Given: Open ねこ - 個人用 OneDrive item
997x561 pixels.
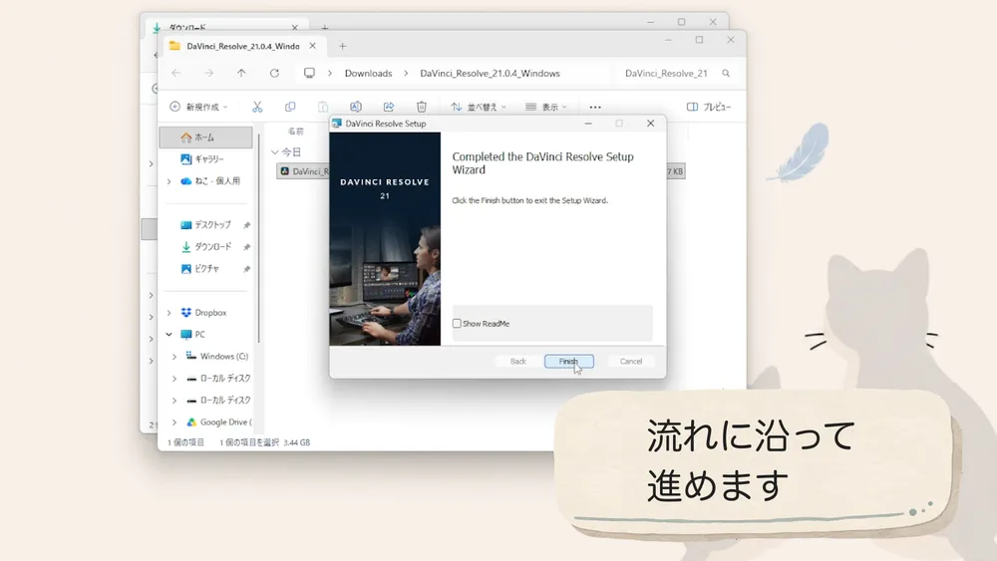Looking at the screenshot, I should [x=210, y=181].
